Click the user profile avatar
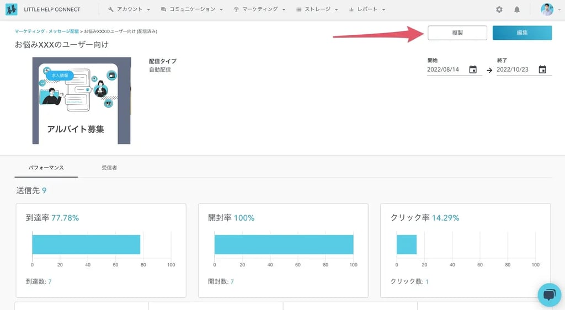The width and height of the screenshot is (565, 310). coord(547,9)
